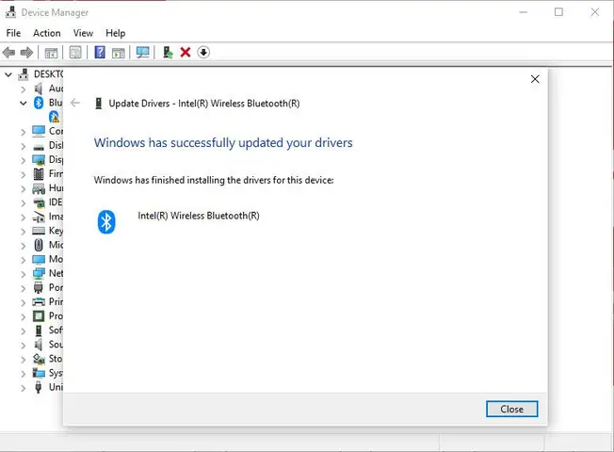Open the Action menu
Screen dimensions: 614x452
[46, 33]
